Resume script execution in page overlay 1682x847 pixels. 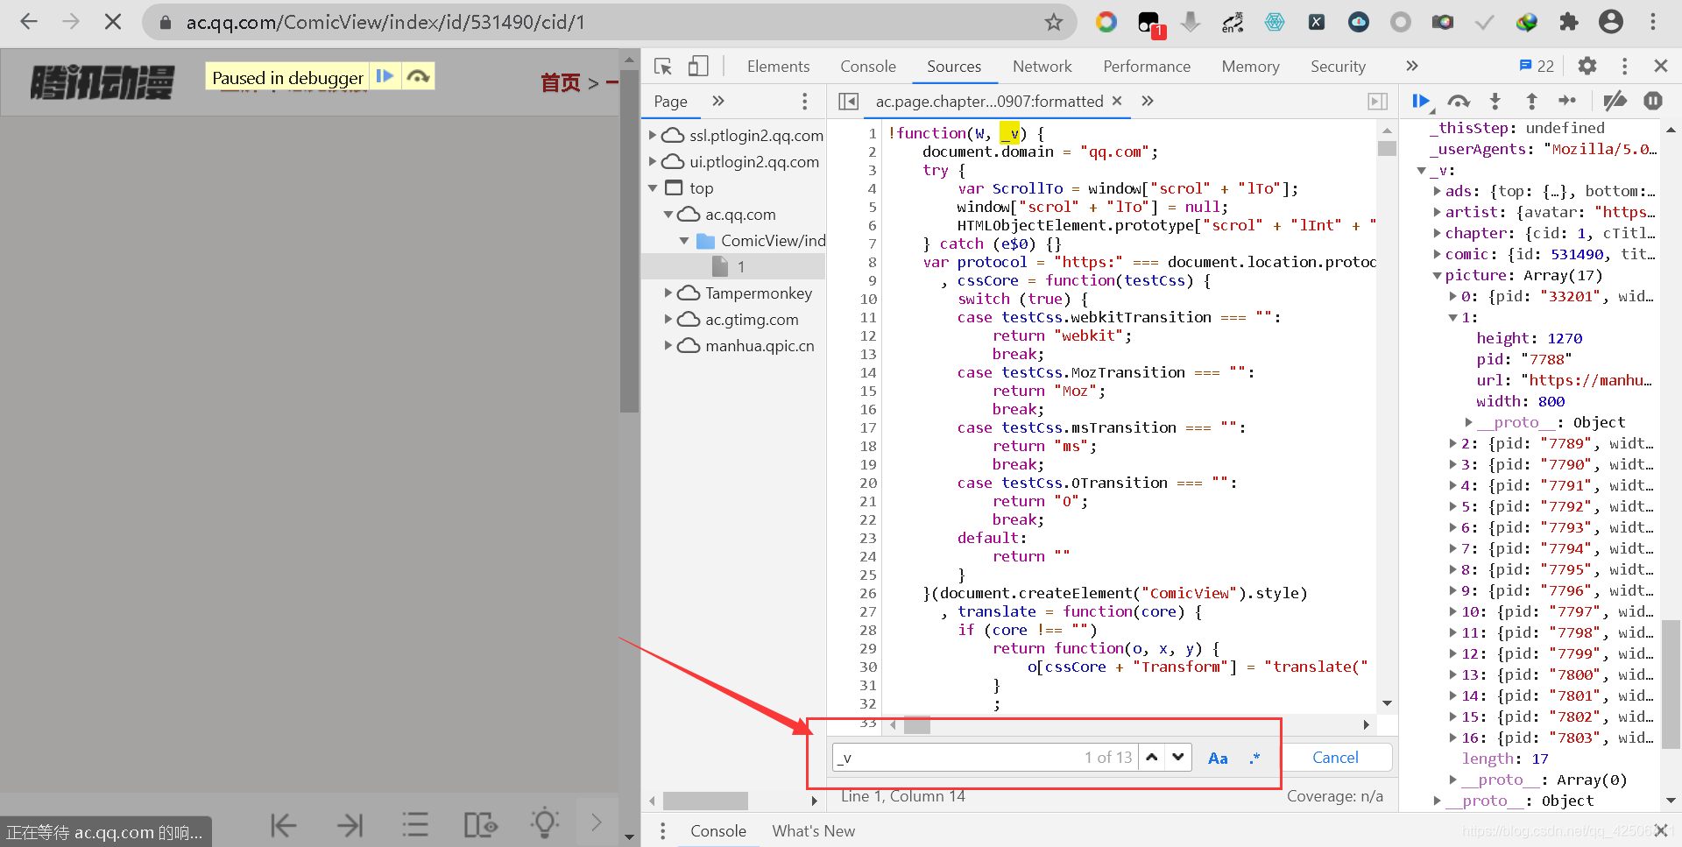pyautogui.click(x=385, y=76)
